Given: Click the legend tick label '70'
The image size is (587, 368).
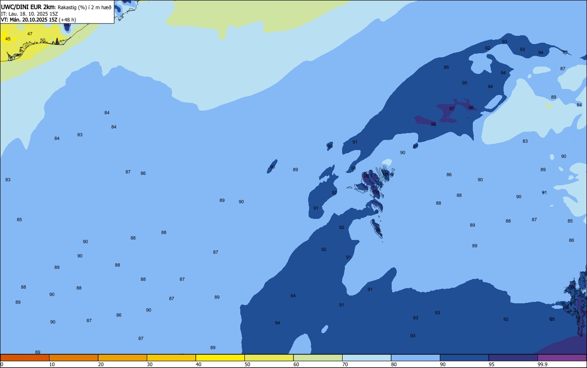Looking at the screenshot, I should [x=345, y=364].
